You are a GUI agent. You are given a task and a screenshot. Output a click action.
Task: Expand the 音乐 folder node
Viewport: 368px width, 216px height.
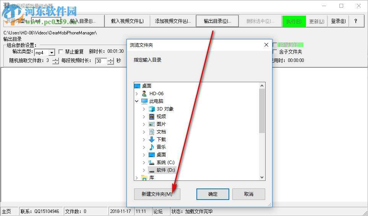click(x=144, y=147)
